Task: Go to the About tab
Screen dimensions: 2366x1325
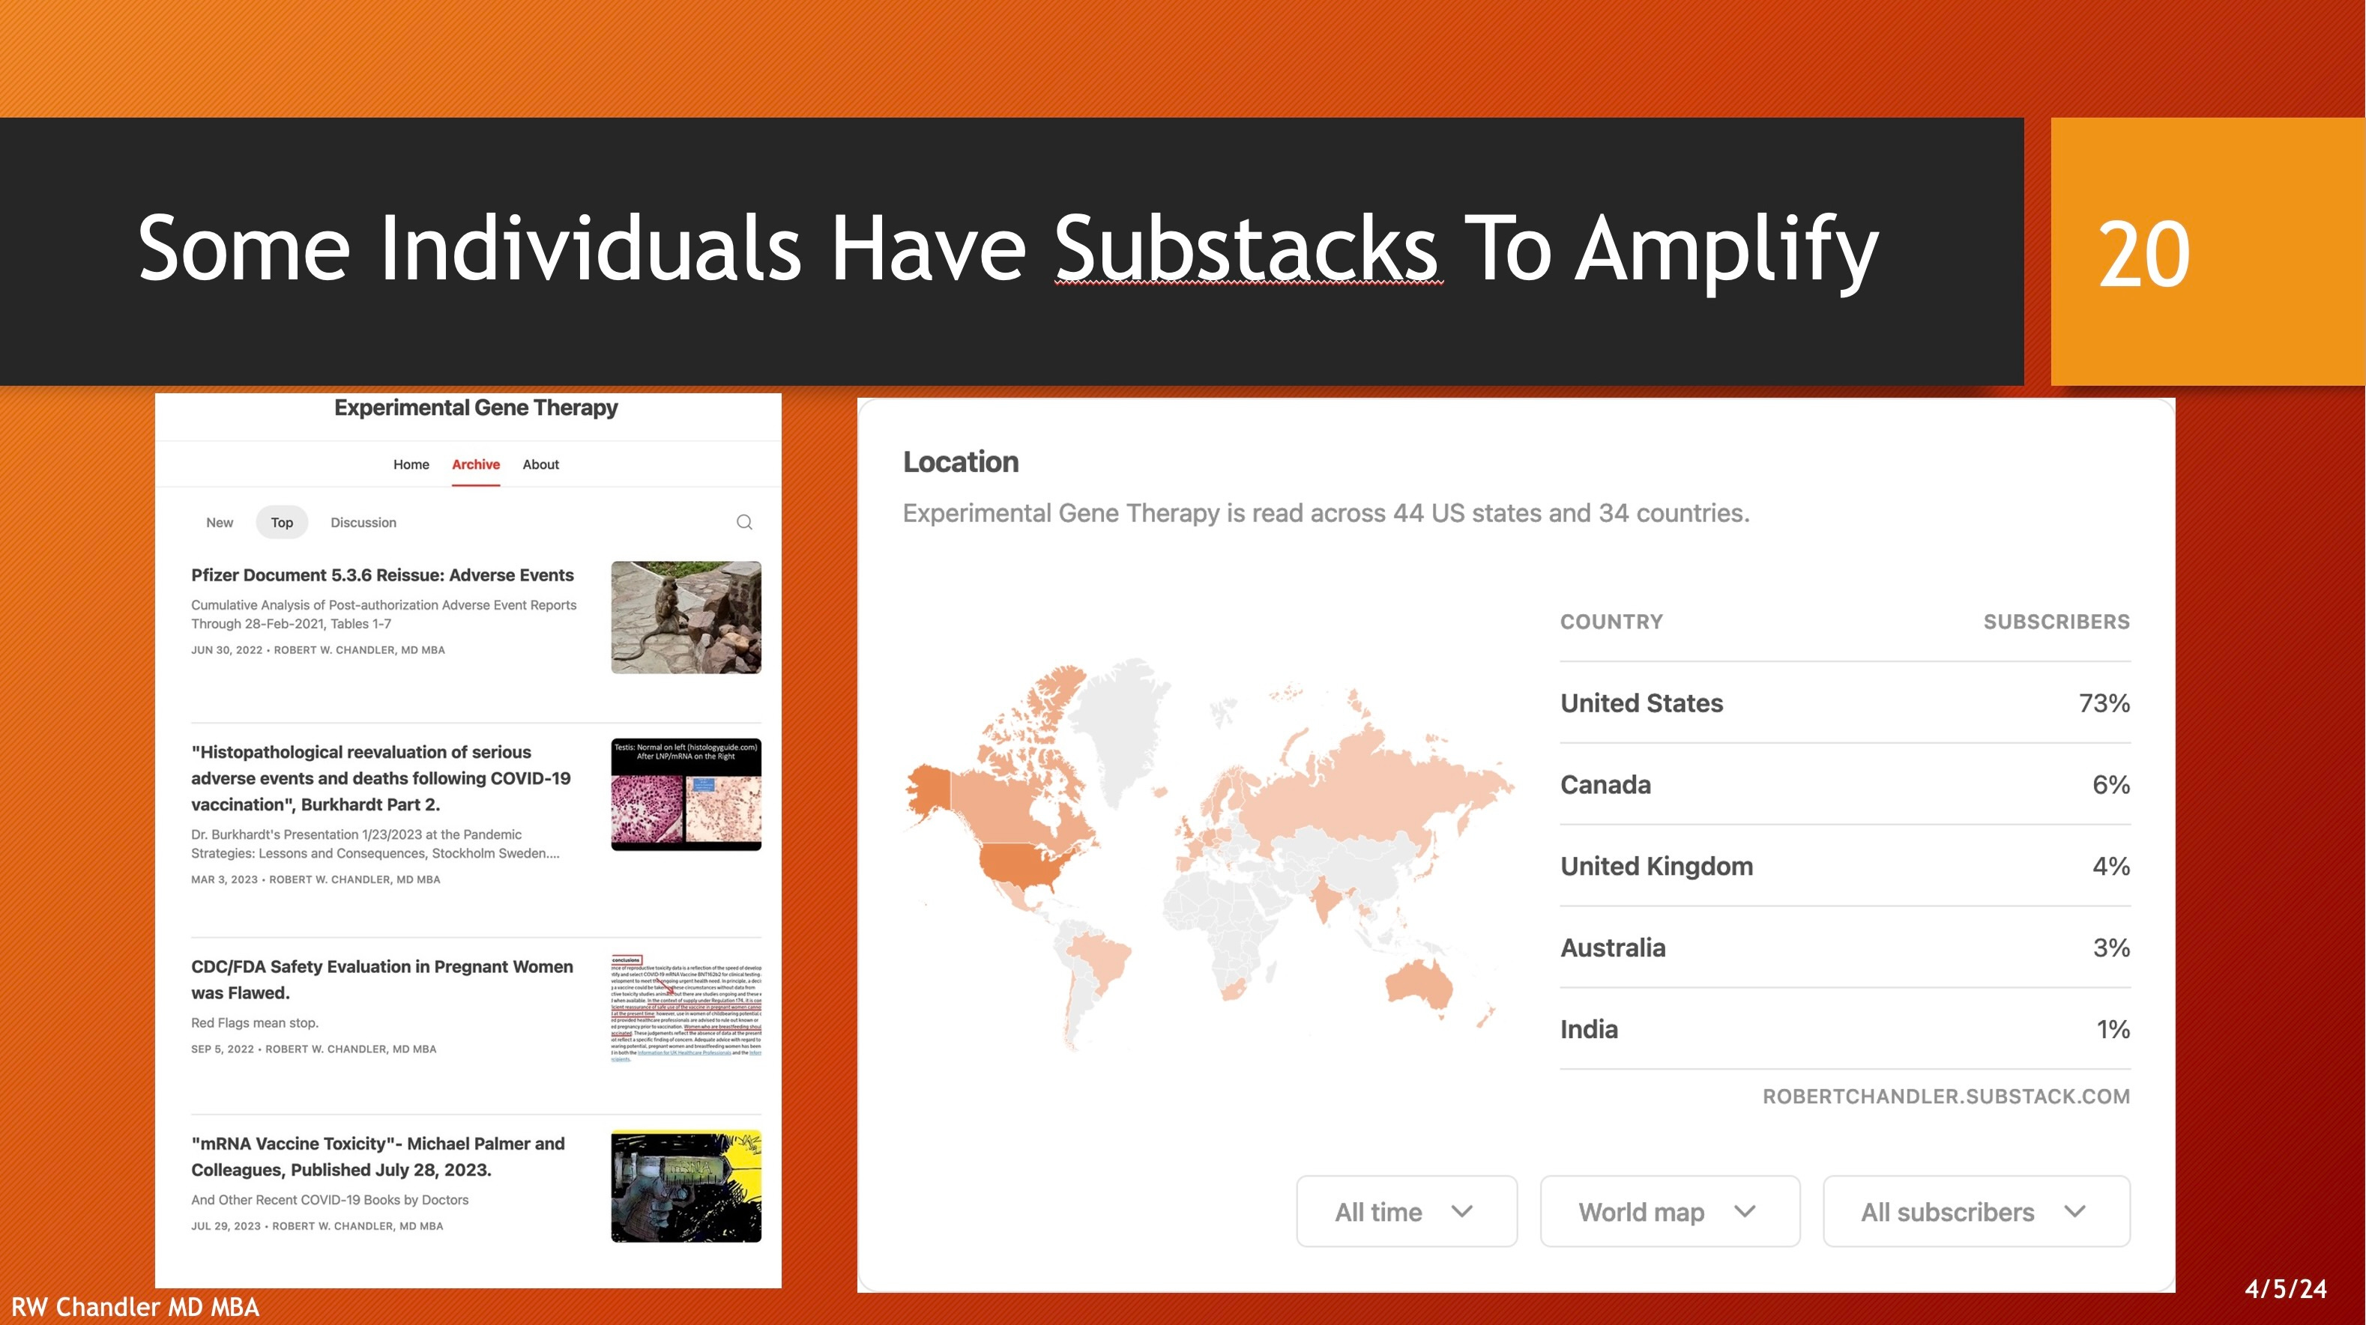Action: click(540, 464)
